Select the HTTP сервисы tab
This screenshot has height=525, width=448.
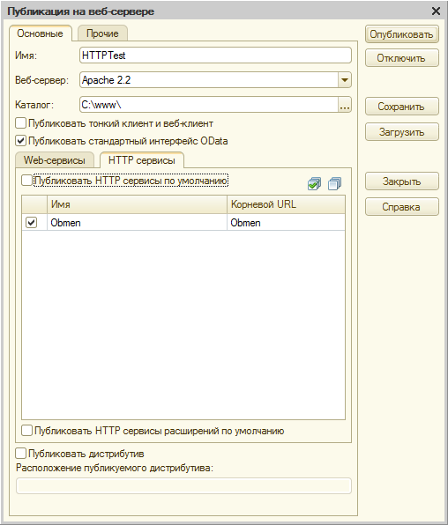coord(142,160)
